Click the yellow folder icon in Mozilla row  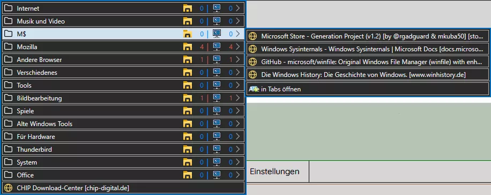187,47
